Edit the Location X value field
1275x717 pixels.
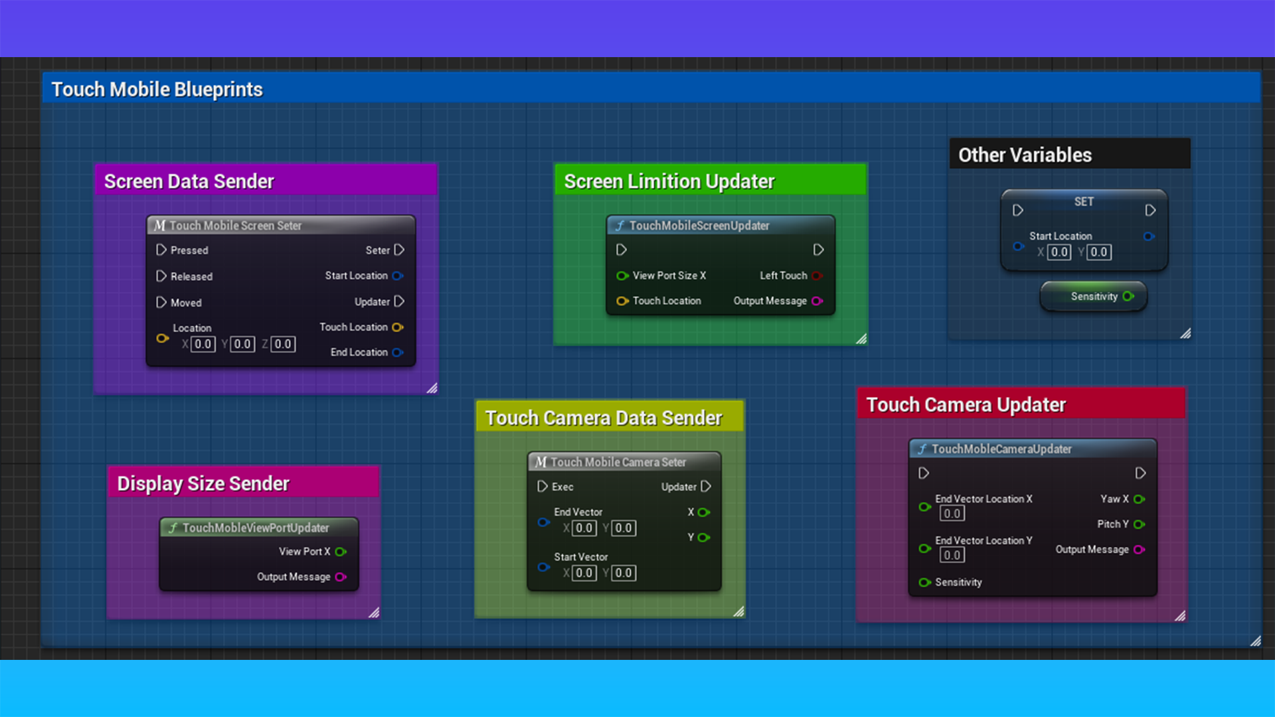[203, 344]
